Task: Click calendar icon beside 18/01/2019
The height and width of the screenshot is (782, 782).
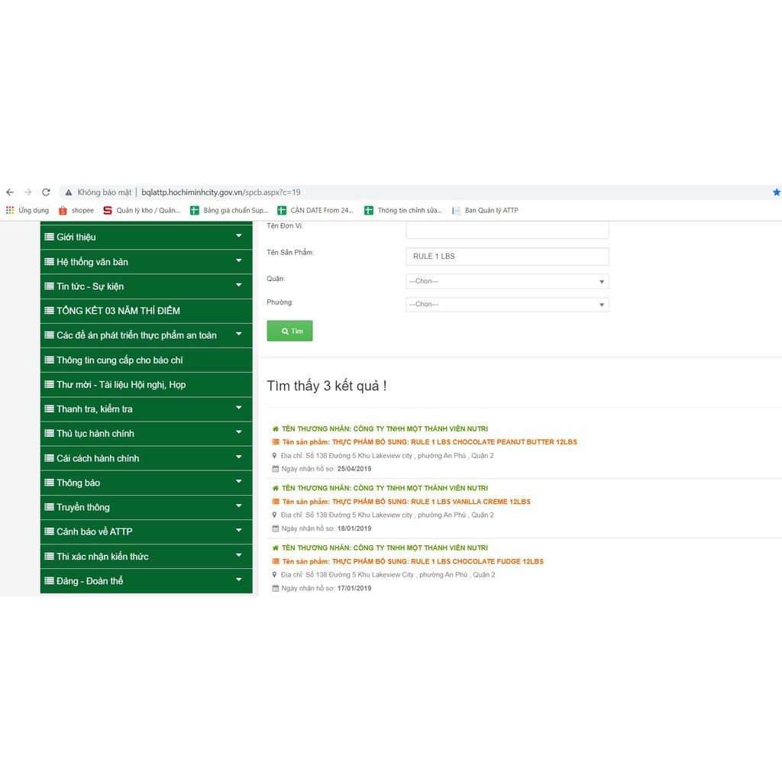Action: (x=275, y=528)
